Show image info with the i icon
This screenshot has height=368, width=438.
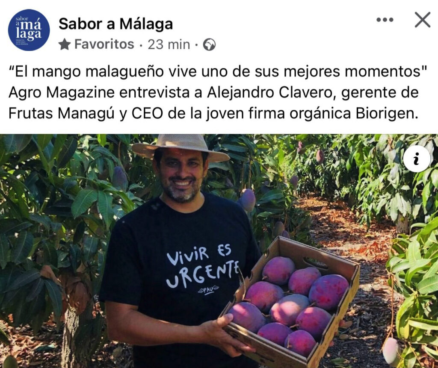click(x=417, y=159)
